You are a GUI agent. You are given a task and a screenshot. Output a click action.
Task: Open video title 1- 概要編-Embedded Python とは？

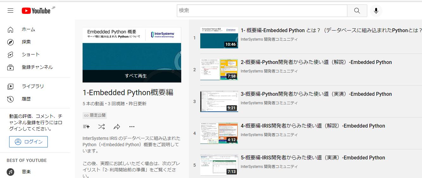(x=331, y=31)
